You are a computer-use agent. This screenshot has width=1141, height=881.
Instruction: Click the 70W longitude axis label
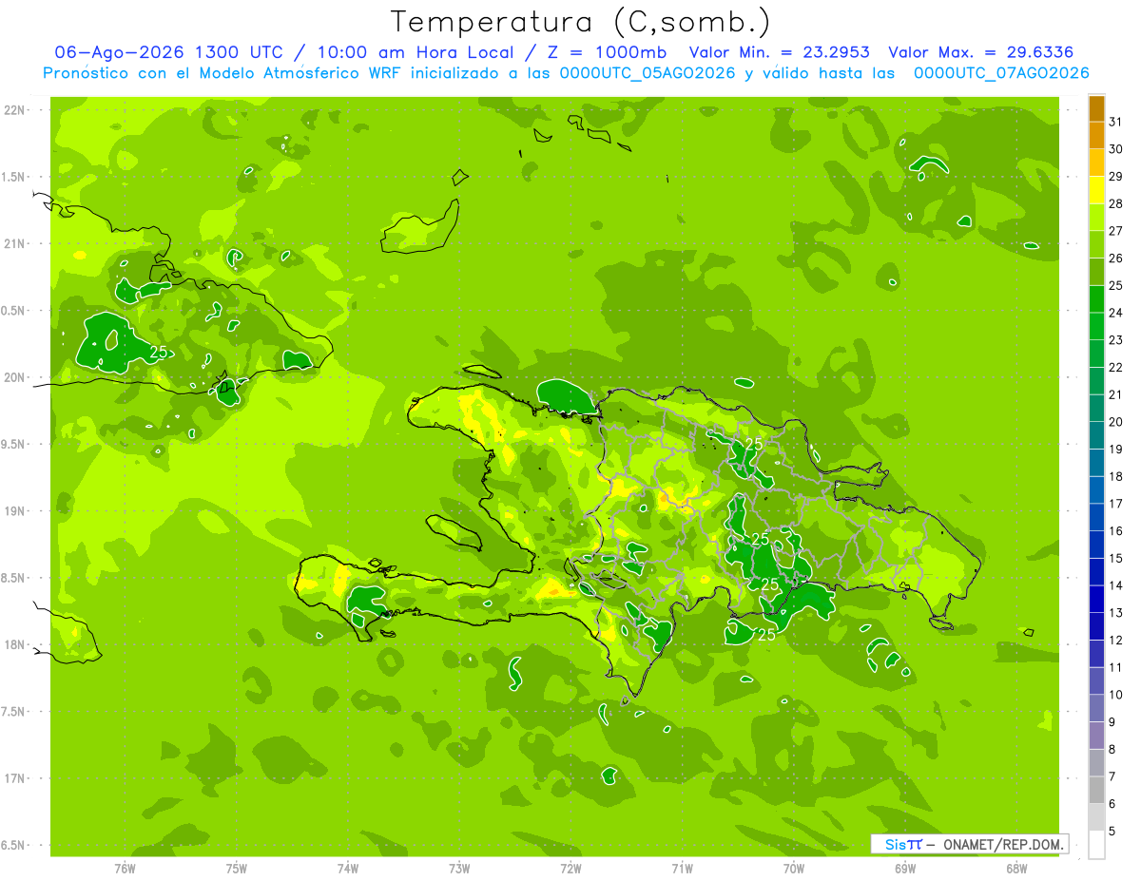794,869
